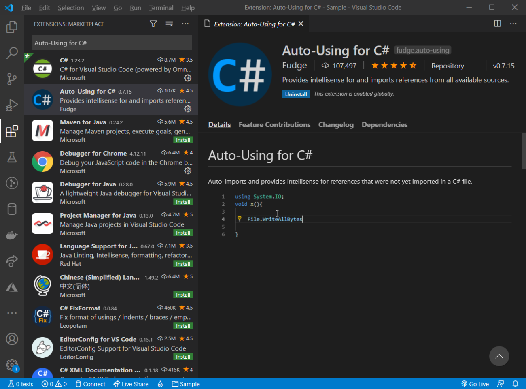Open Sample folder status item

click(x=186, y=384)
